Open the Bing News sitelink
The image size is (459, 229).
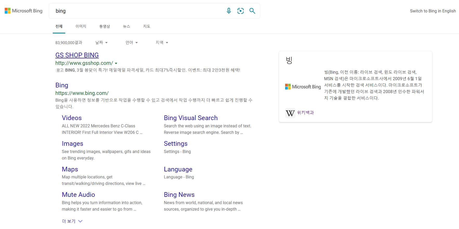179,195
